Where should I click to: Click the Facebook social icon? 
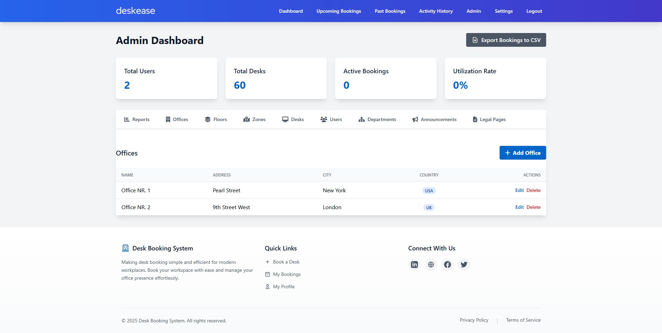coord(447,265)
